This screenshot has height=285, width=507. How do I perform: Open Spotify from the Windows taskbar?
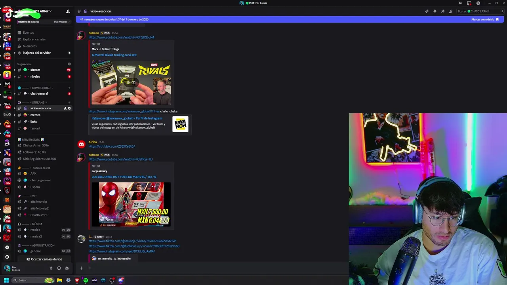[x=86, y=280]
